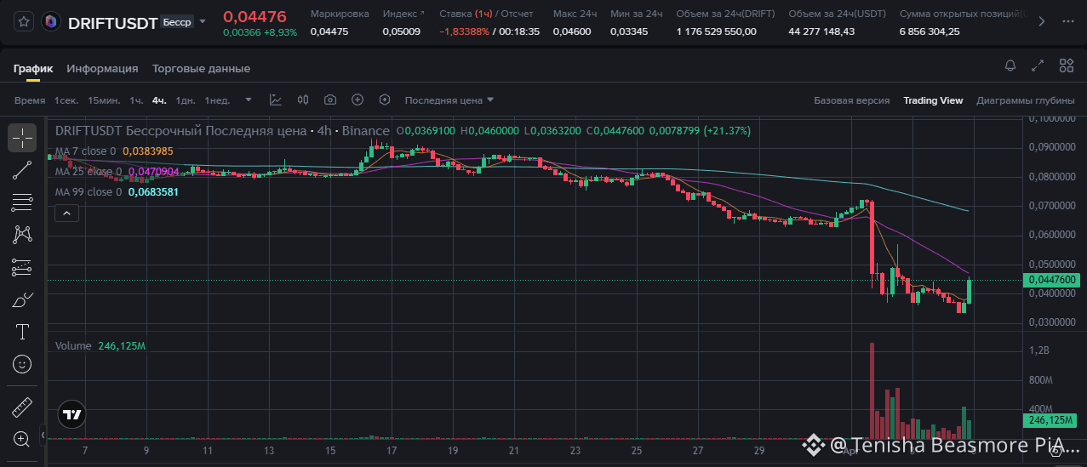Click the Маркировка mark price value 0,04475
Viewport: 1087px width, 467px height.
point(329,31)
